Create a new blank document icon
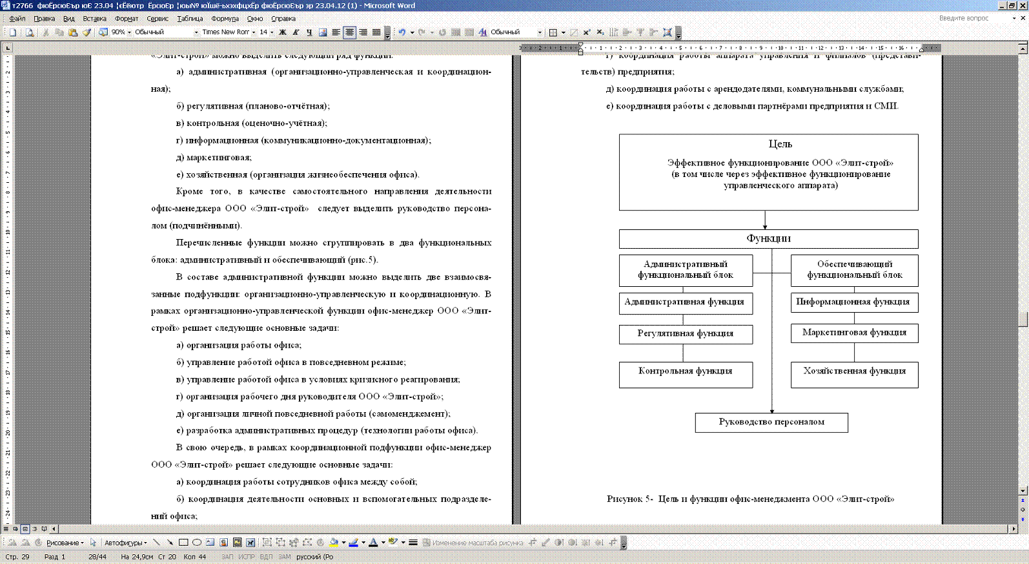Image resolution: width=1029 pixels, height=564 pixels. coord(12,32)
